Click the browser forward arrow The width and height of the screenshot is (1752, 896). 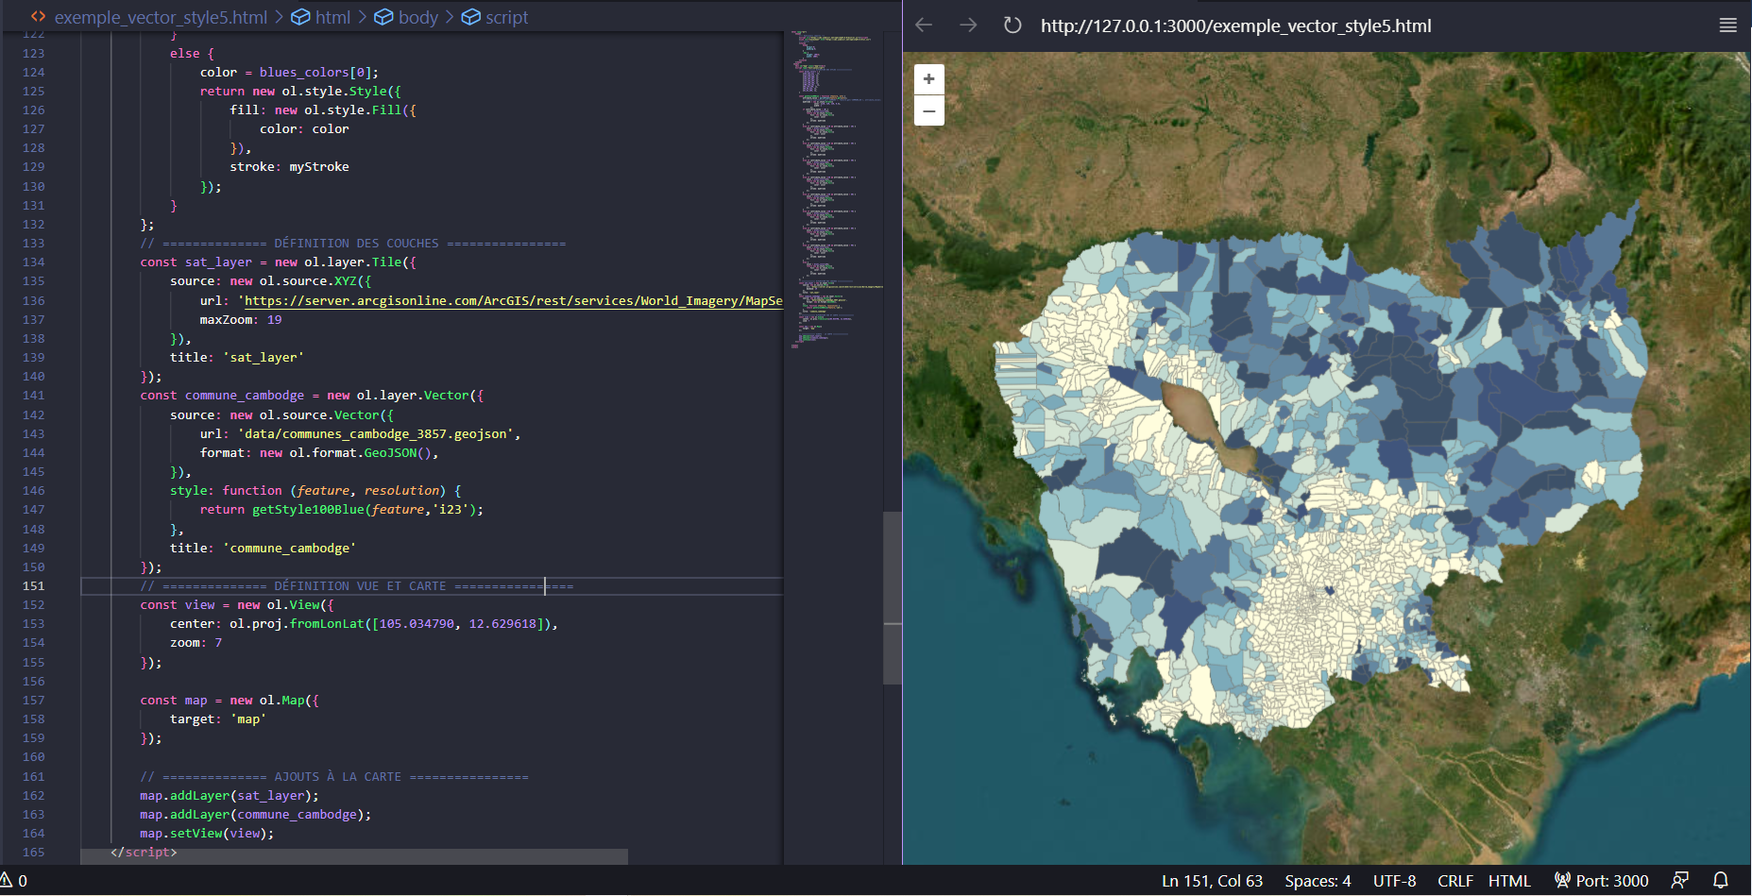[967, 25]
